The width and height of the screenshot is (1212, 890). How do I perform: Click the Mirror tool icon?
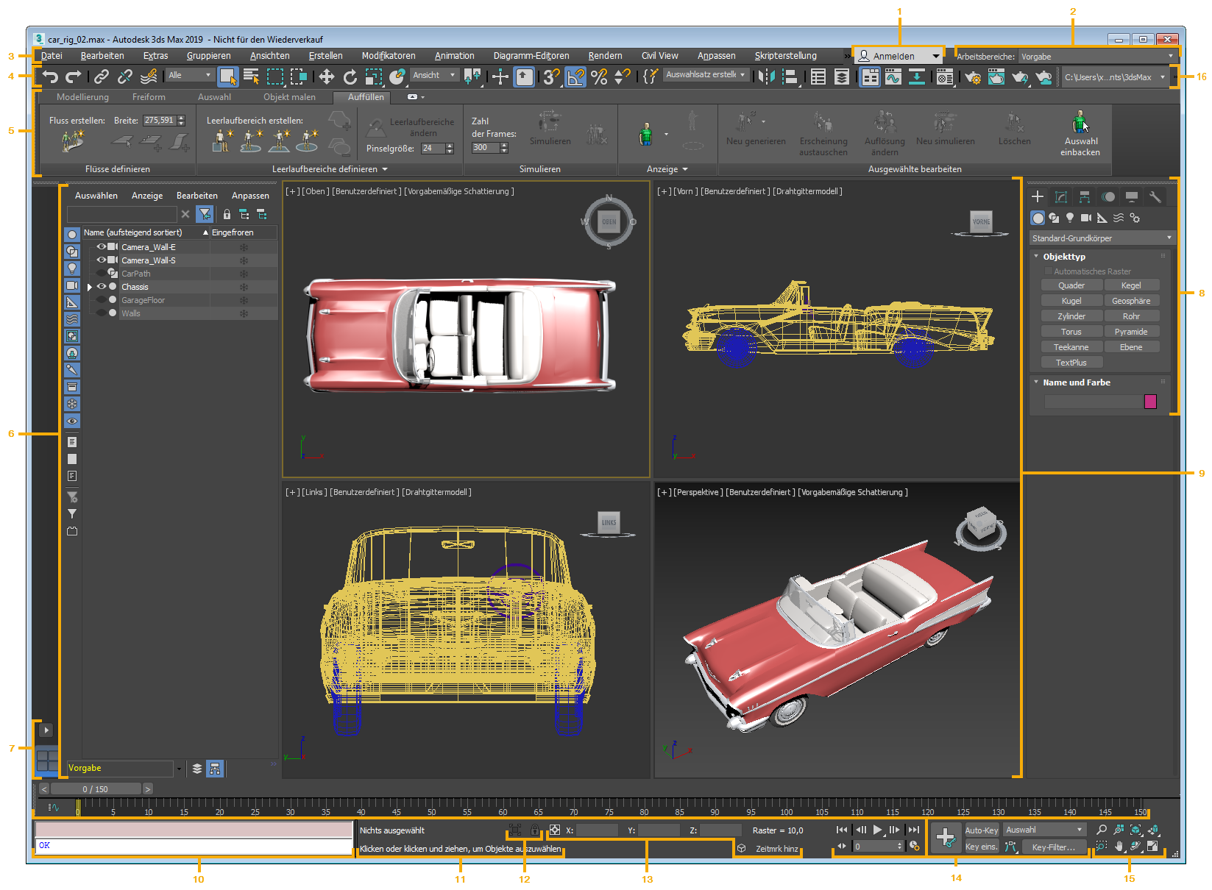click(765, 76)
